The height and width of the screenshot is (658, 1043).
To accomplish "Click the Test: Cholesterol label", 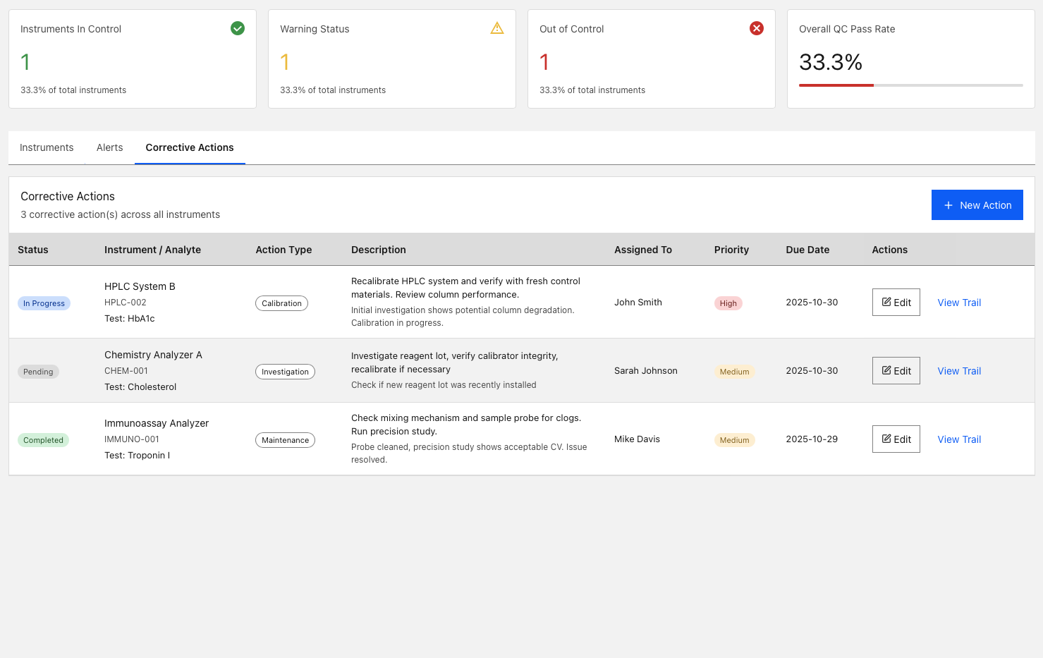I will coord(140,387).
